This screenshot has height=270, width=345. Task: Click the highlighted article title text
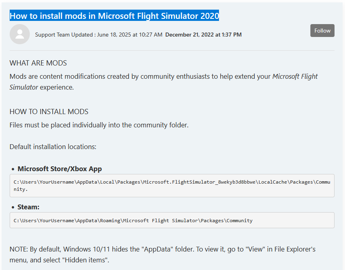[114, 16]
